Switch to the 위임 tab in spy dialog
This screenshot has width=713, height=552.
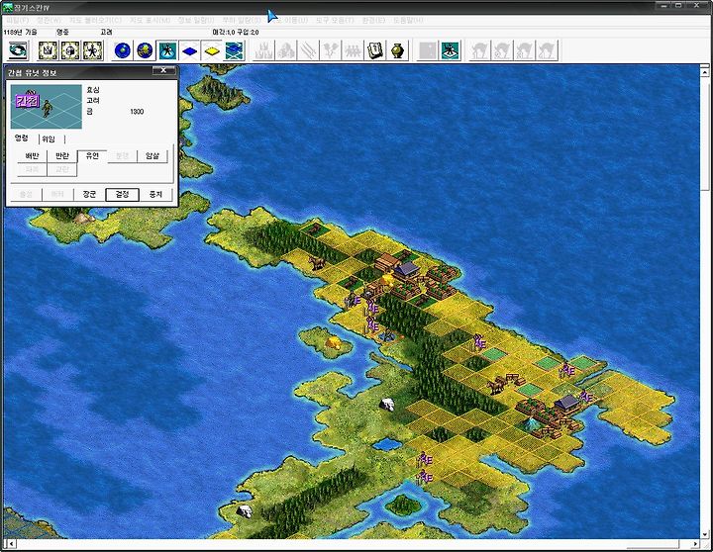(49, 139)
